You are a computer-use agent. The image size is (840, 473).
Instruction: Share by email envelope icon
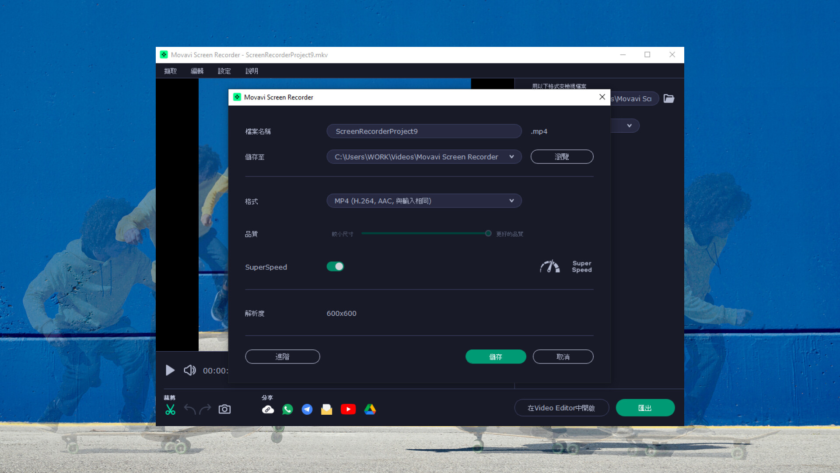tap(326, 409)
